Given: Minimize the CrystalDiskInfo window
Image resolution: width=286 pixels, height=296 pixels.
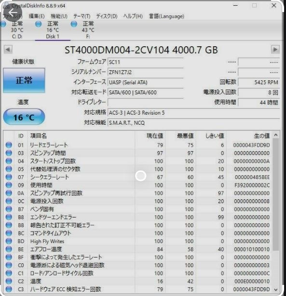Looking at the screenshot, I should pyautogui.click(x=235, y=5).
